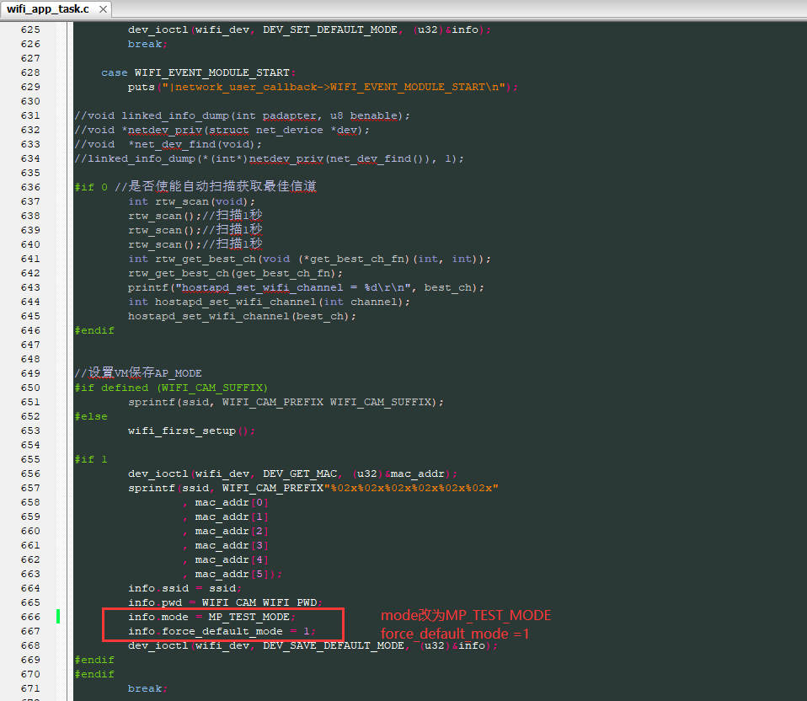Screen dimensions: 807x701
Task: Click the int hostapd_set_wifi_channel(int channel) declaration
Action: (270, 302)
